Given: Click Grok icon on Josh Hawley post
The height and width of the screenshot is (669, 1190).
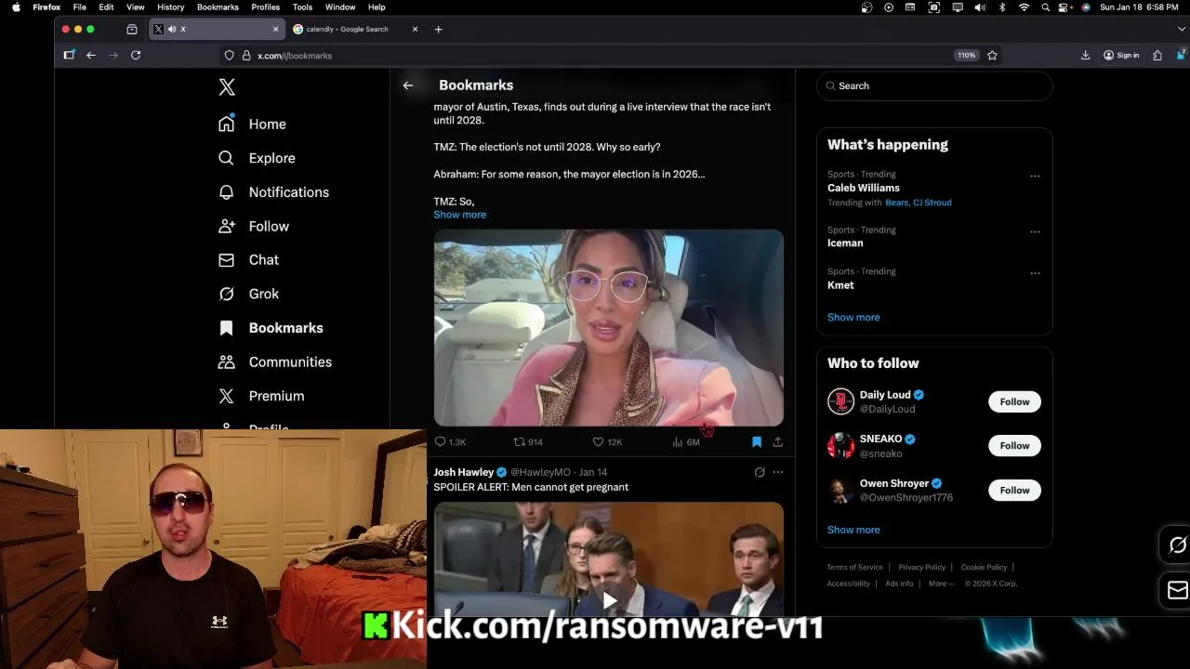Looking at the screenshot, I should [760, 472].
